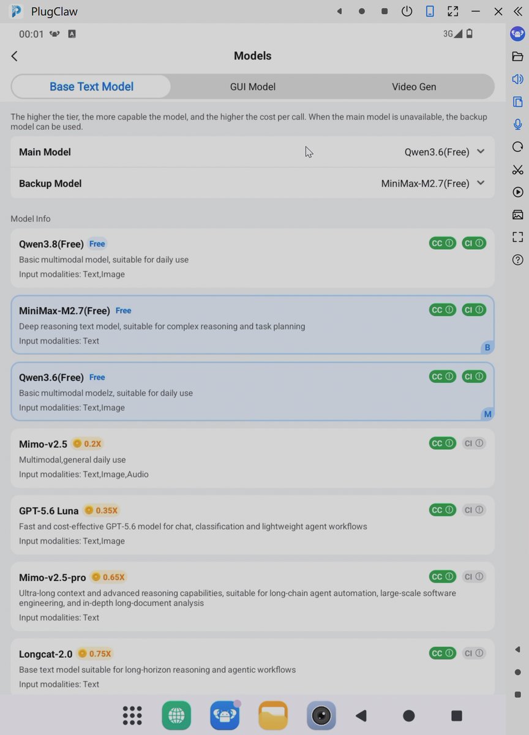The width and height of the screenshot is (529, 735).
Task: Click greyed CI badge on Mimo-v2.5 card
Action: (x=474, y=443)
